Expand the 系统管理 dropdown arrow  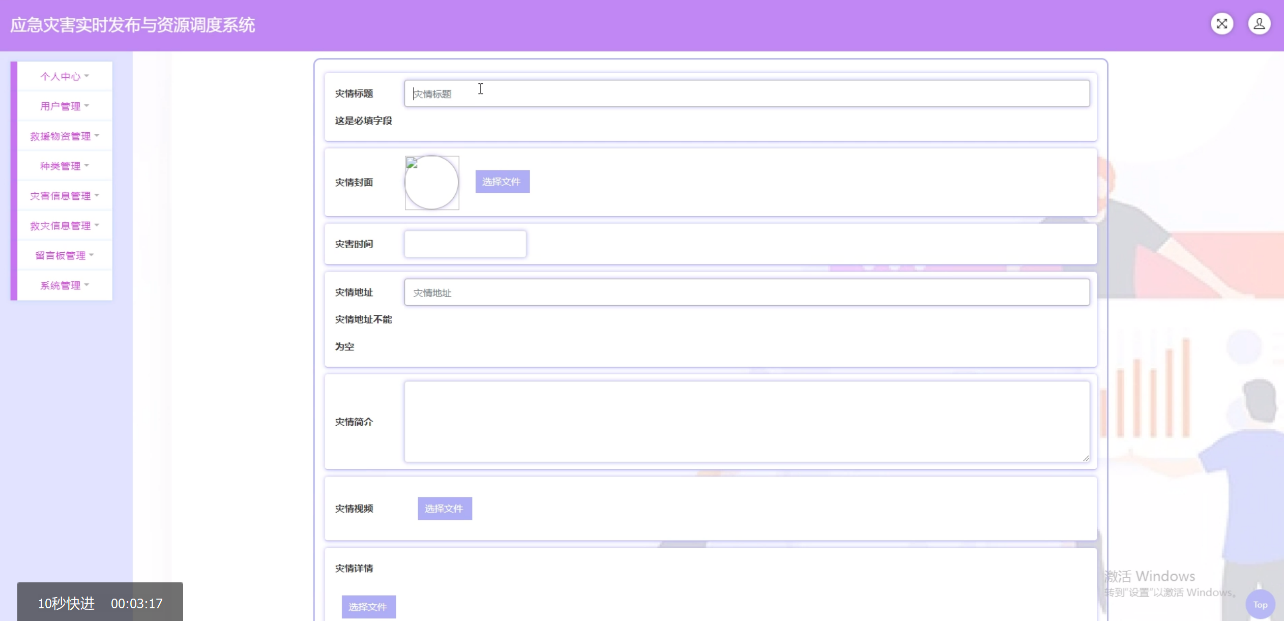pos(87,285)
